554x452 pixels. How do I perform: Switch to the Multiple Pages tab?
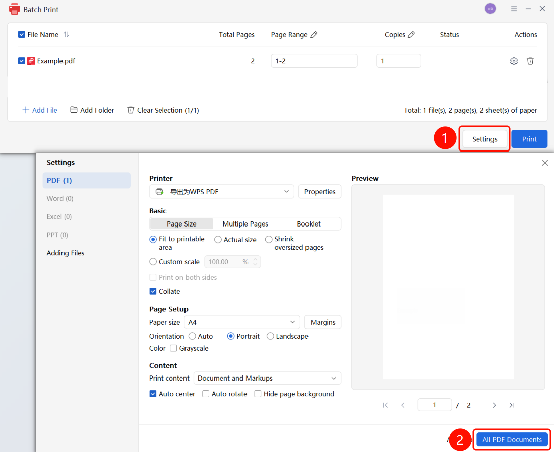tap(245, 224)
